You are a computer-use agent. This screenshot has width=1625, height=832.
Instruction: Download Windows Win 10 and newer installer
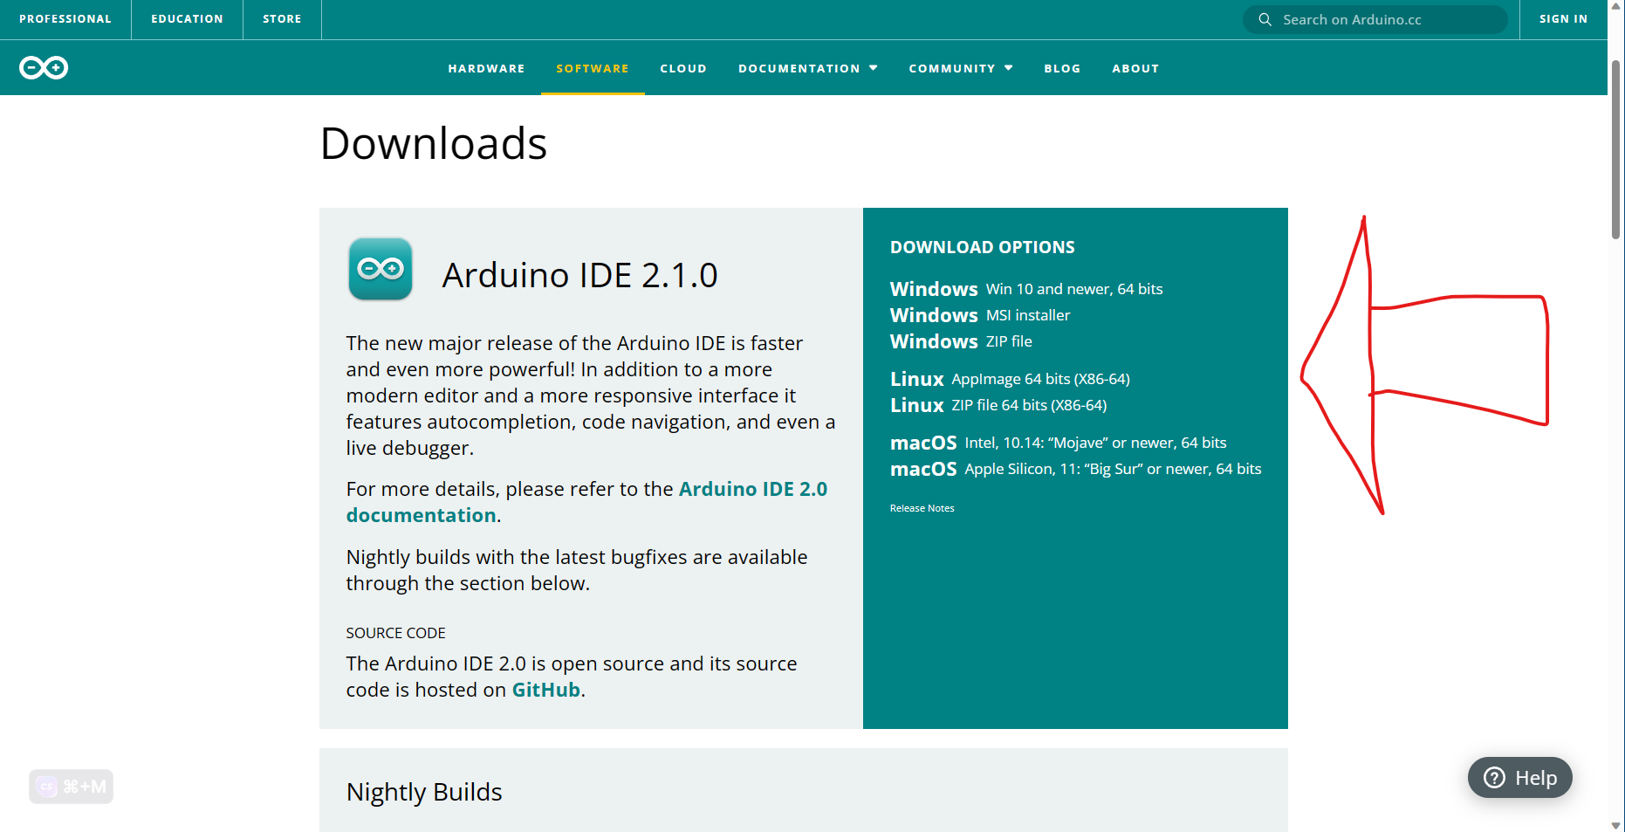pyautogui.click(x=1025, y=289)
